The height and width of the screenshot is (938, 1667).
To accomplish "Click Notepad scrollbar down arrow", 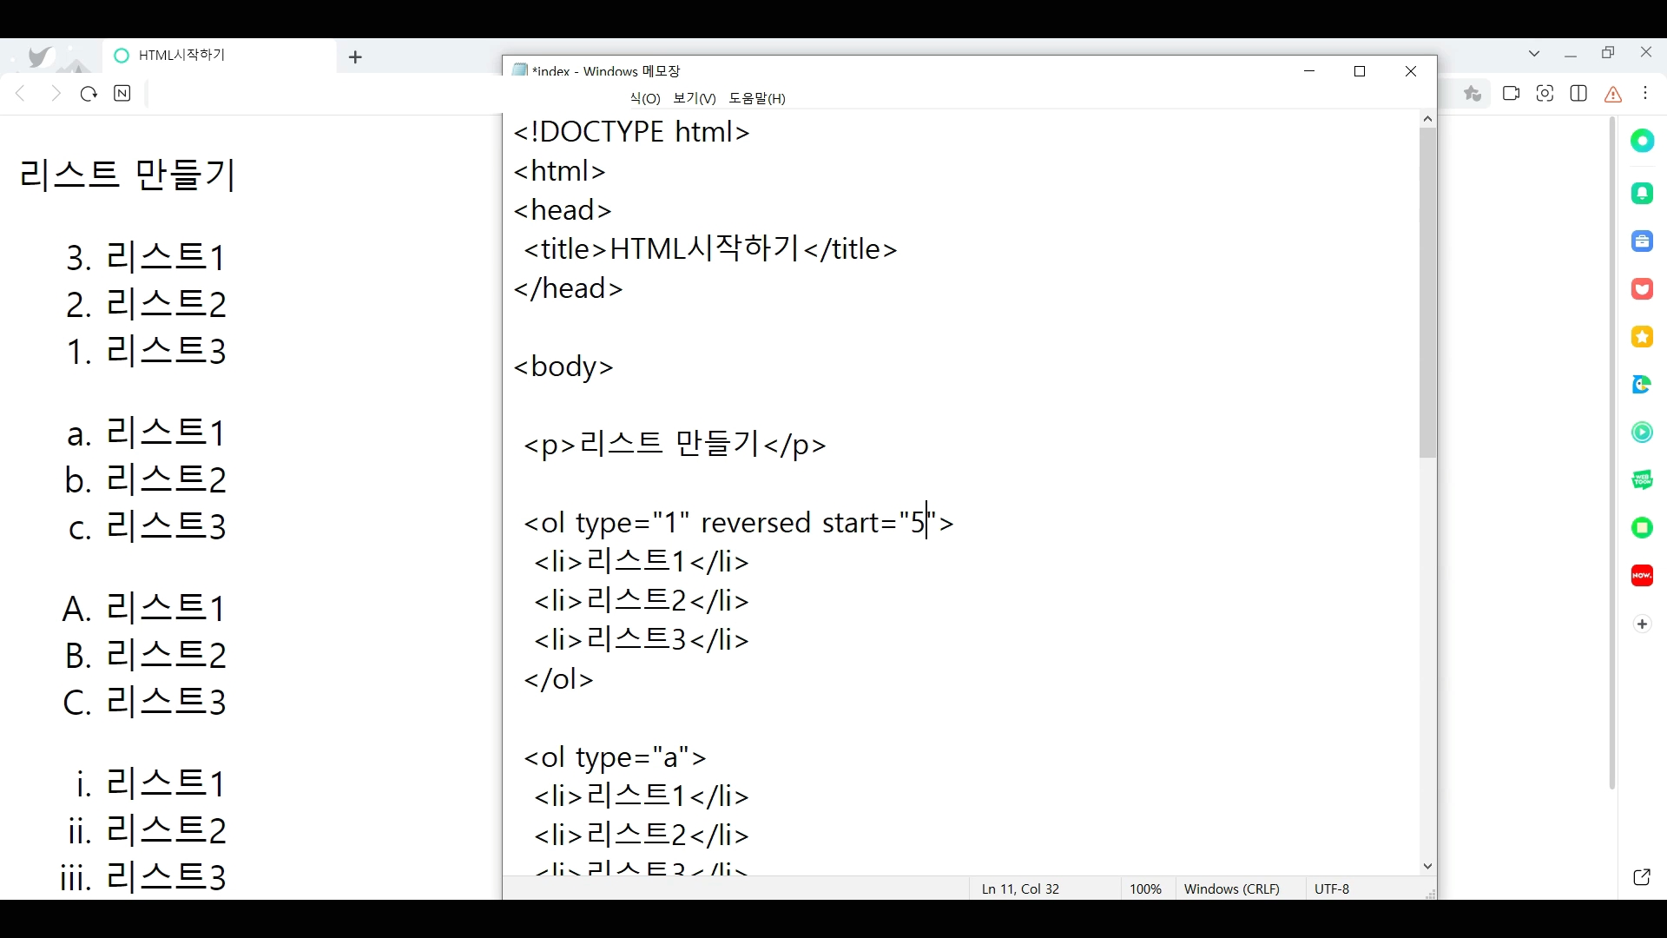I will point(1428,867).
